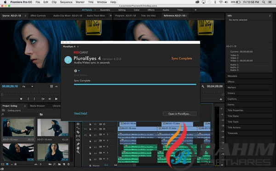Image resolution: width=276 pixels, height=171 pixels.
Task: Open the PluralEyes gear settings menu
Action: coord(76,71)
